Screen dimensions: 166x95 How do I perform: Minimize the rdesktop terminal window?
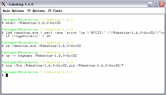pos(150,4)
